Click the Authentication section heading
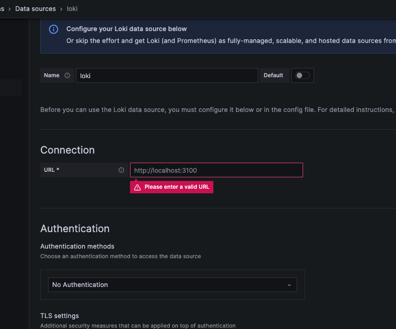Image resolution: width=396 pixels, height=329 pixels. (x=75, y=228)
